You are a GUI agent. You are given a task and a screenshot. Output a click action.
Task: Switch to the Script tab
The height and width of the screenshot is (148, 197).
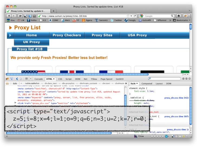(x=68, y=79)
